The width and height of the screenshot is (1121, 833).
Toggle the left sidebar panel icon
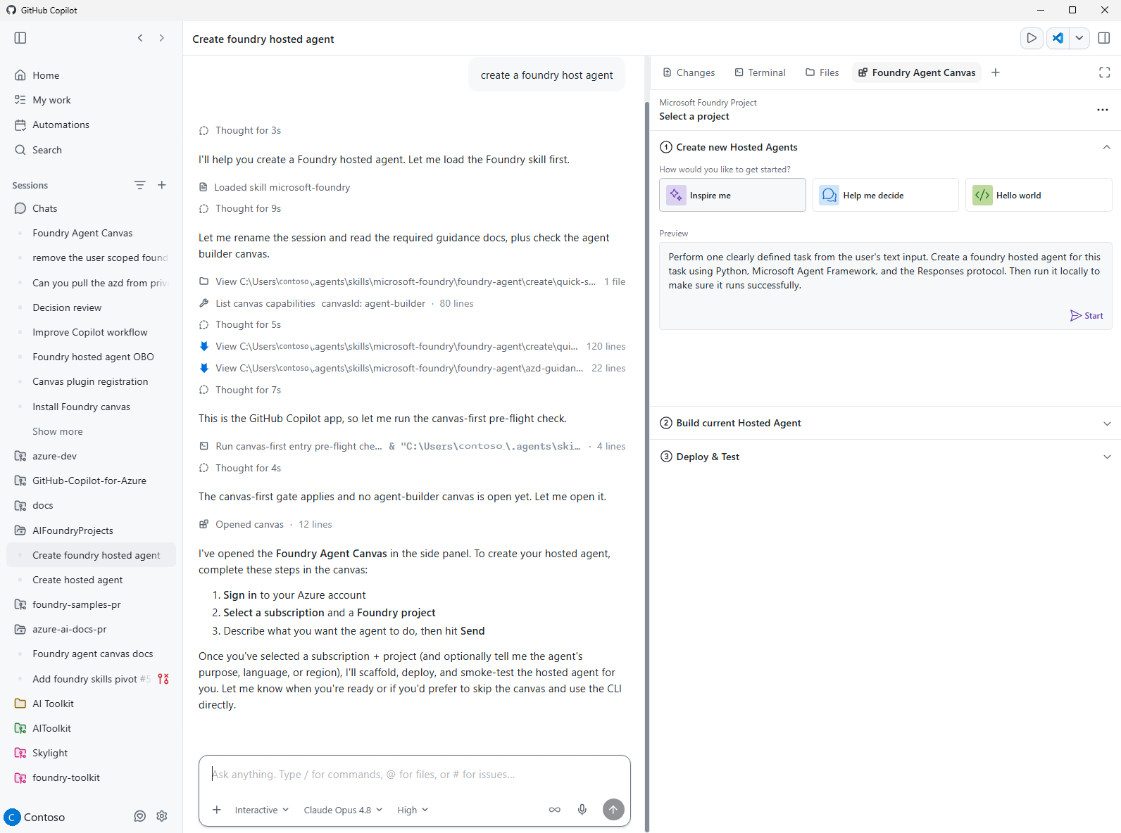pyautogui.click(x=20, y=38)
